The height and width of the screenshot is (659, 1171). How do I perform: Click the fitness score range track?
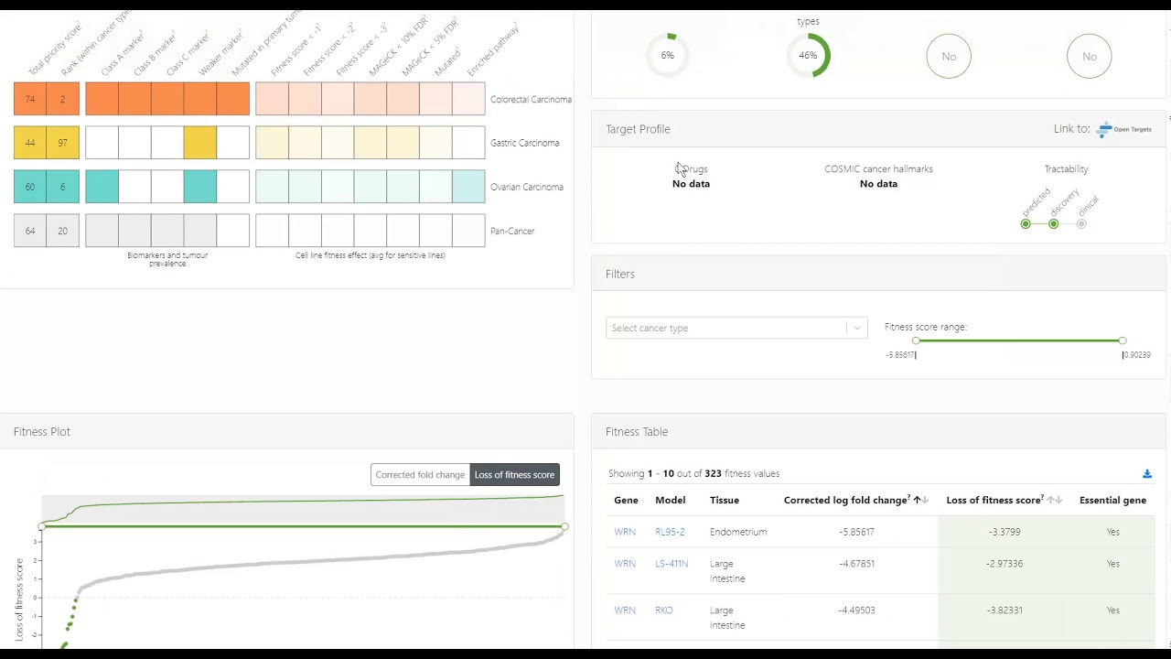1019,340
